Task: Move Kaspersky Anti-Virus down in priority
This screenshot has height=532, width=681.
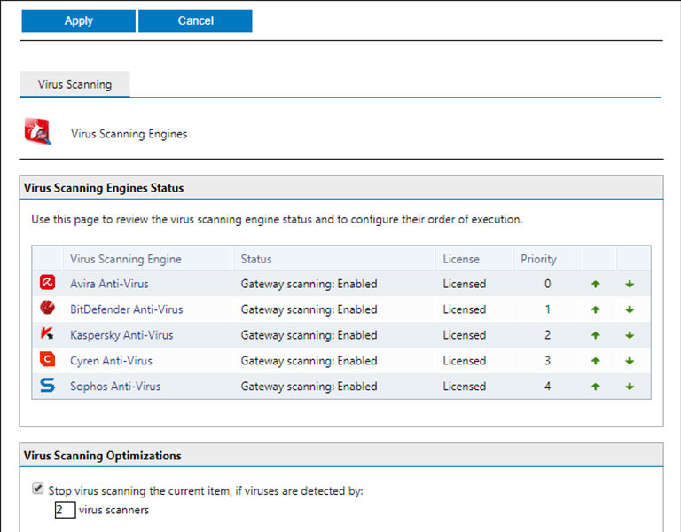Action: click(630, 335)
